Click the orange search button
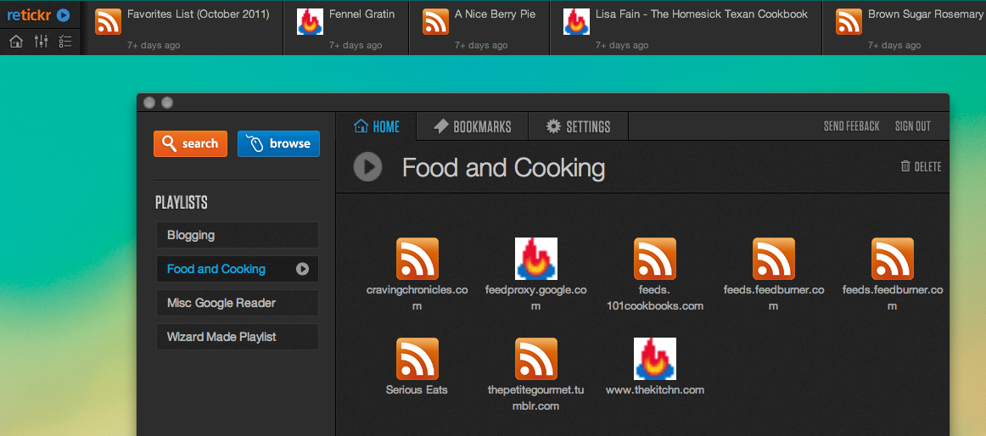986x436 pixels. click(x=190, y=143)
